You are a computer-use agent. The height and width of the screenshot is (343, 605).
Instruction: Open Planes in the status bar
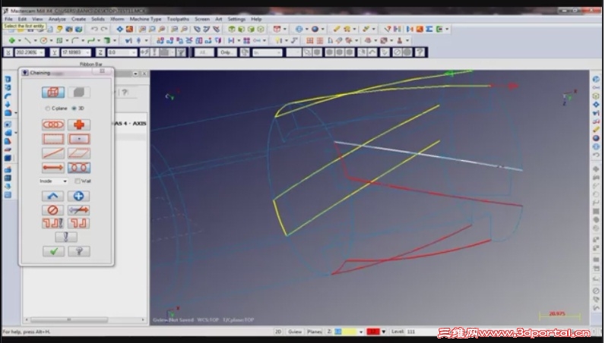coord(315,332)
